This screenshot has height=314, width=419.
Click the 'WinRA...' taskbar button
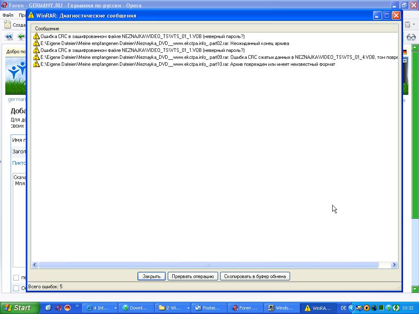[318, 308]
